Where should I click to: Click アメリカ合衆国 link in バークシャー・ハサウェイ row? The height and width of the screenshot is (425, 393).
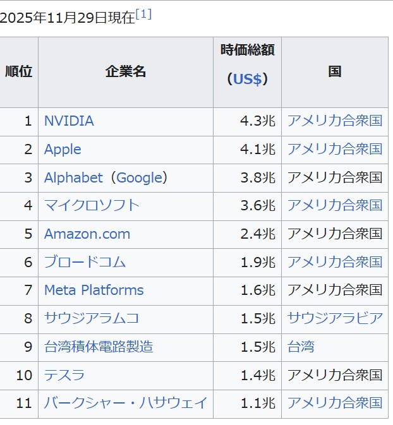(335, 403)
